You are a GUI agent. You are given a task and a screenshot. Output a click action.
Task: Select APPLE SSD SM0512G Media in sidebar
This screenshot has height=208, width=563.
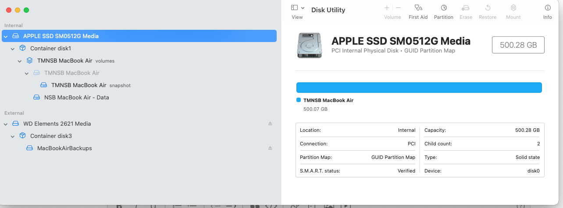click(x=139, y=36)
